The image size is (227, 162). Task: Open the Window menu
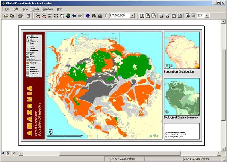pyautogui.click(x=48, y=9)
